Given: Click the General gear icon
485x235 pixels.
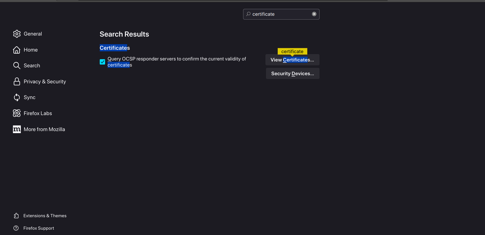Looking at the screenshot, I should 17,34.
